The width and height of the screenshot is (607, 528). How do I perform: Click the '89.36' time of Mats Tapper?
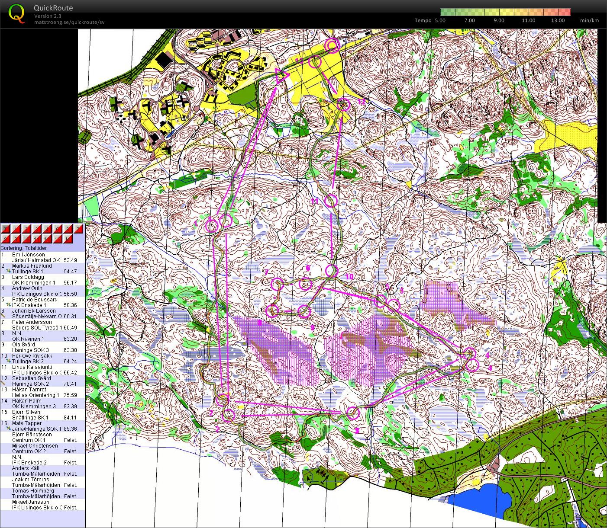[70, 429]
